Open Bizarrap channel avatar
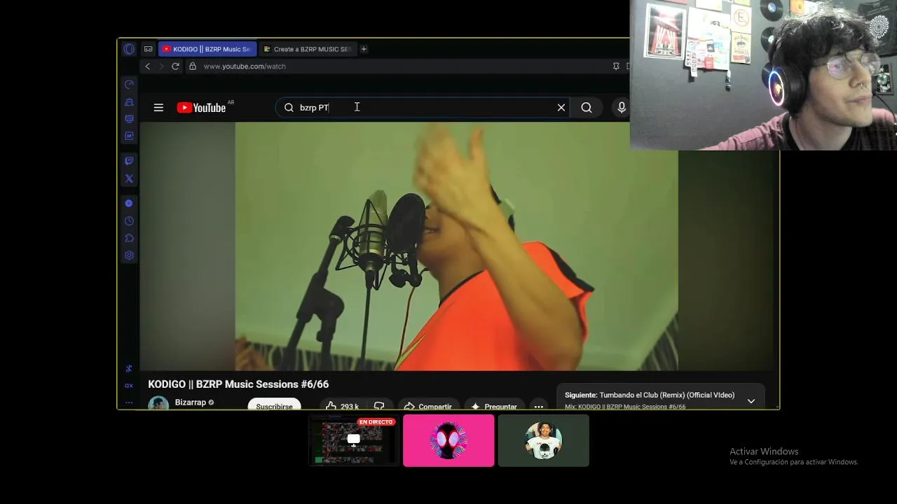 158,403
